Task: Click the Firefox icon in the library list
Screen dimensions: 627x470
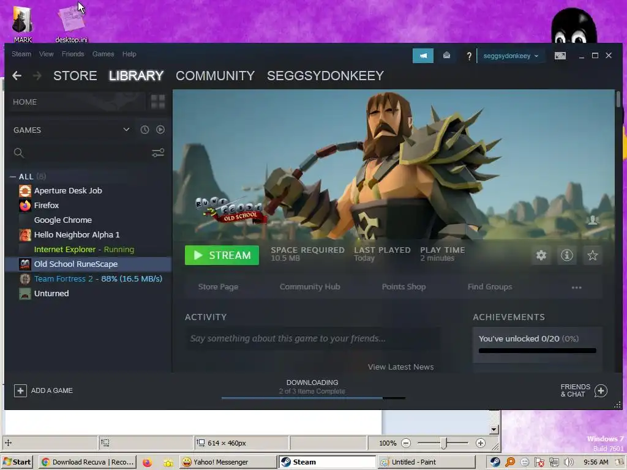Action: [24, 206]
